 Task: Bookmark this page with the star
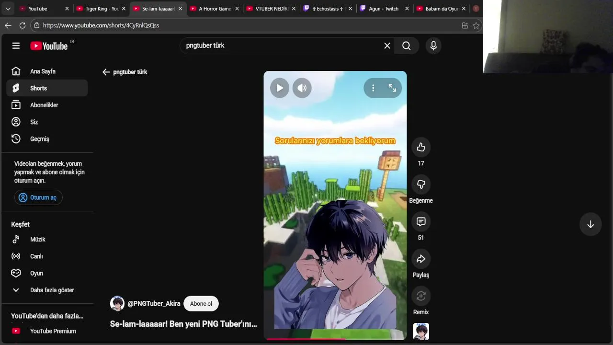tap(476, 25)
